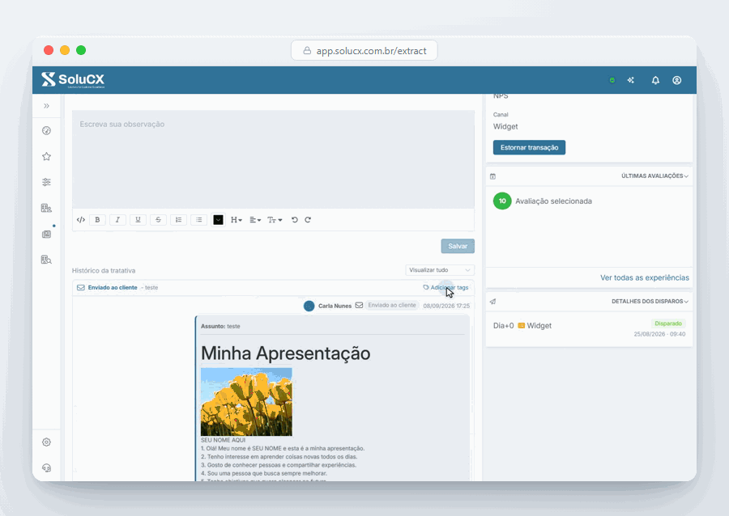Undo the last edit in editor
The image size is (729, 516).
point(294,220)
